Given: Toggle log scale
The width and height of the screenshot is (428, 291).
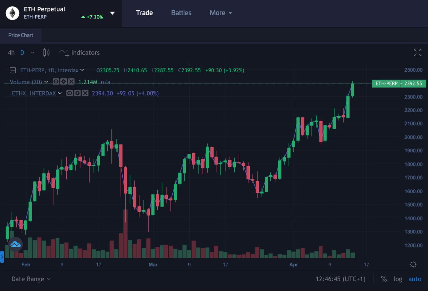Looking at the screenshot, I should 398,279.
